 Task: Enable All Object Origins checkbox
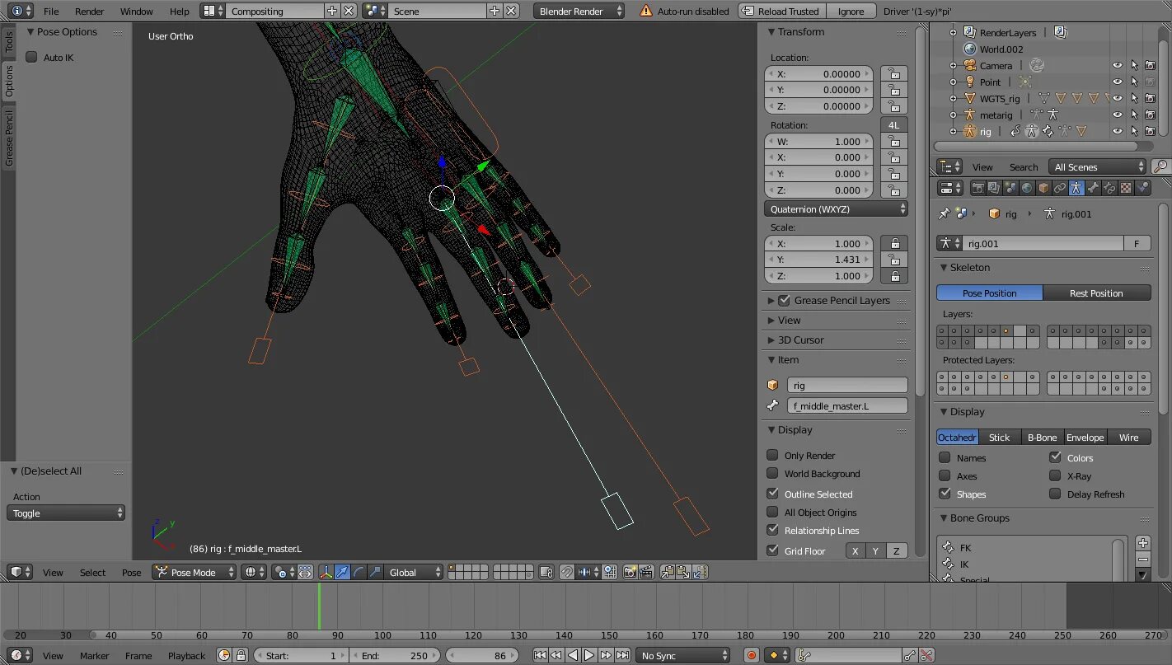(772, 512)
